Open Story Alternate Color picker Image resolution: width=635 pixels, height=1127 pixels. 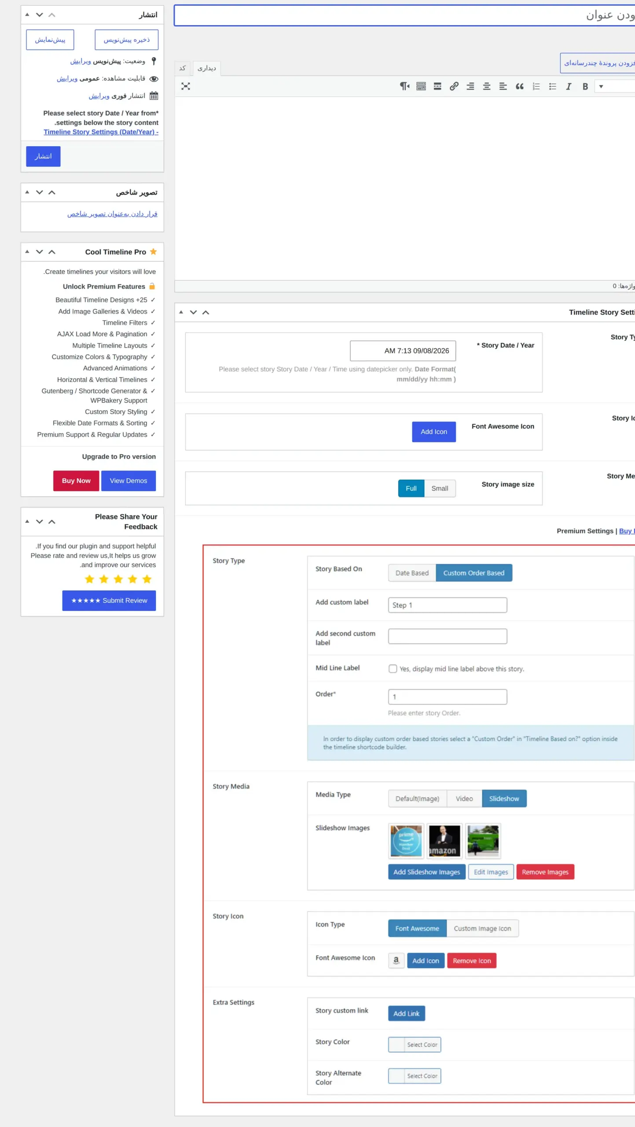(x=415, y=1075)
